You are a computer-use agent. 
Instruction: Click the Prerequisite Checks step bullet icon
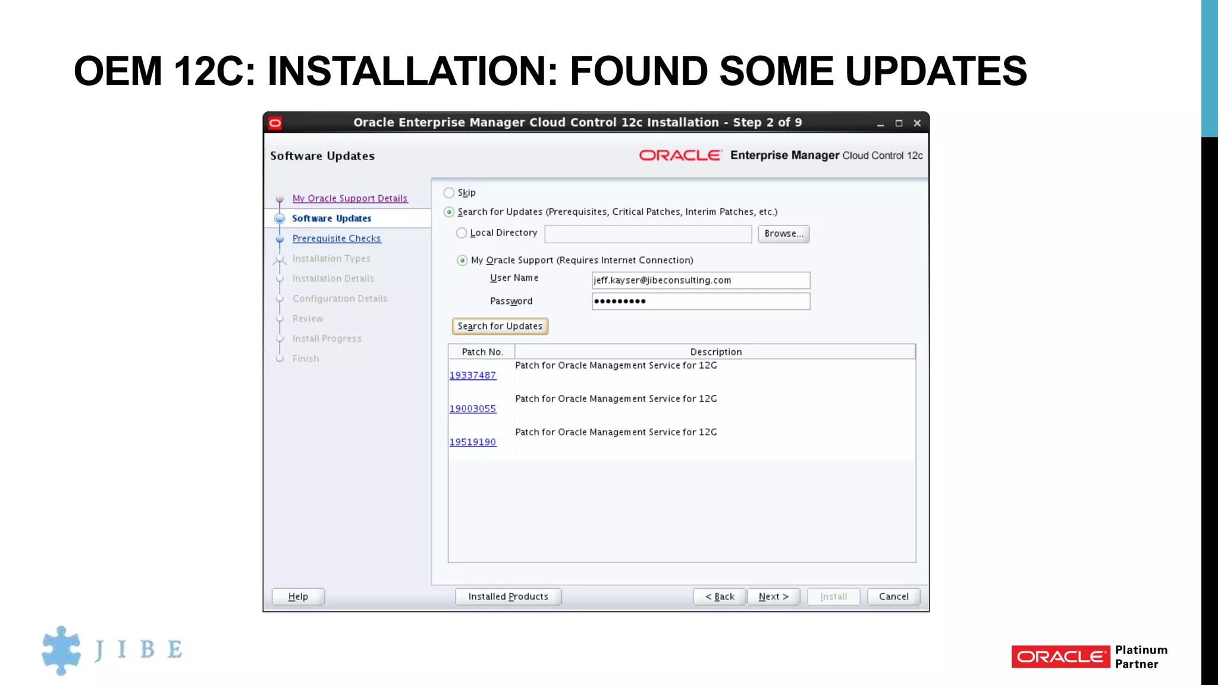coord(280,239)
